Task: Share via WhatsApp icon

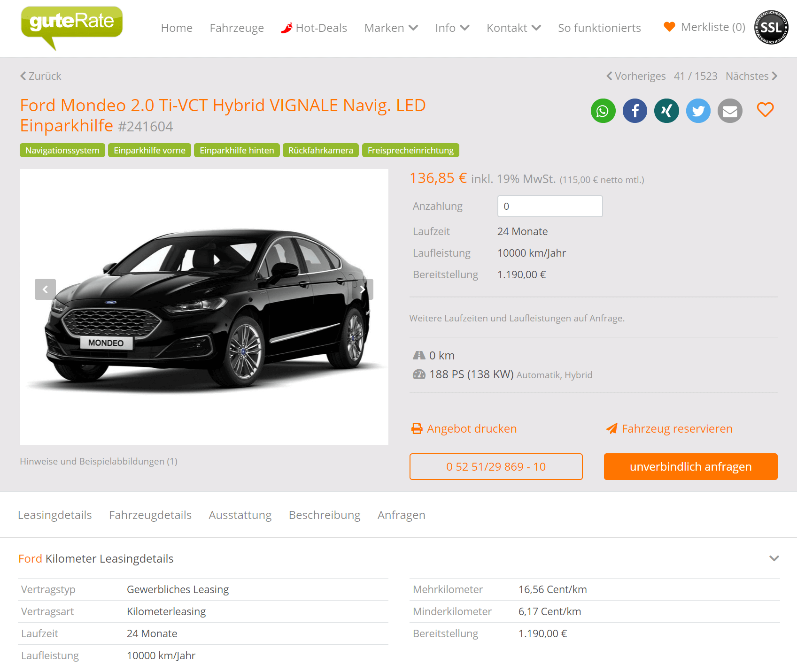Action: pos(603,111)
